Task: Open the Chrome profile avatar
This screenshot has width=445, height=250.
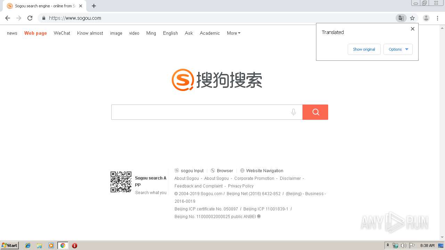Action: (426, 18)
